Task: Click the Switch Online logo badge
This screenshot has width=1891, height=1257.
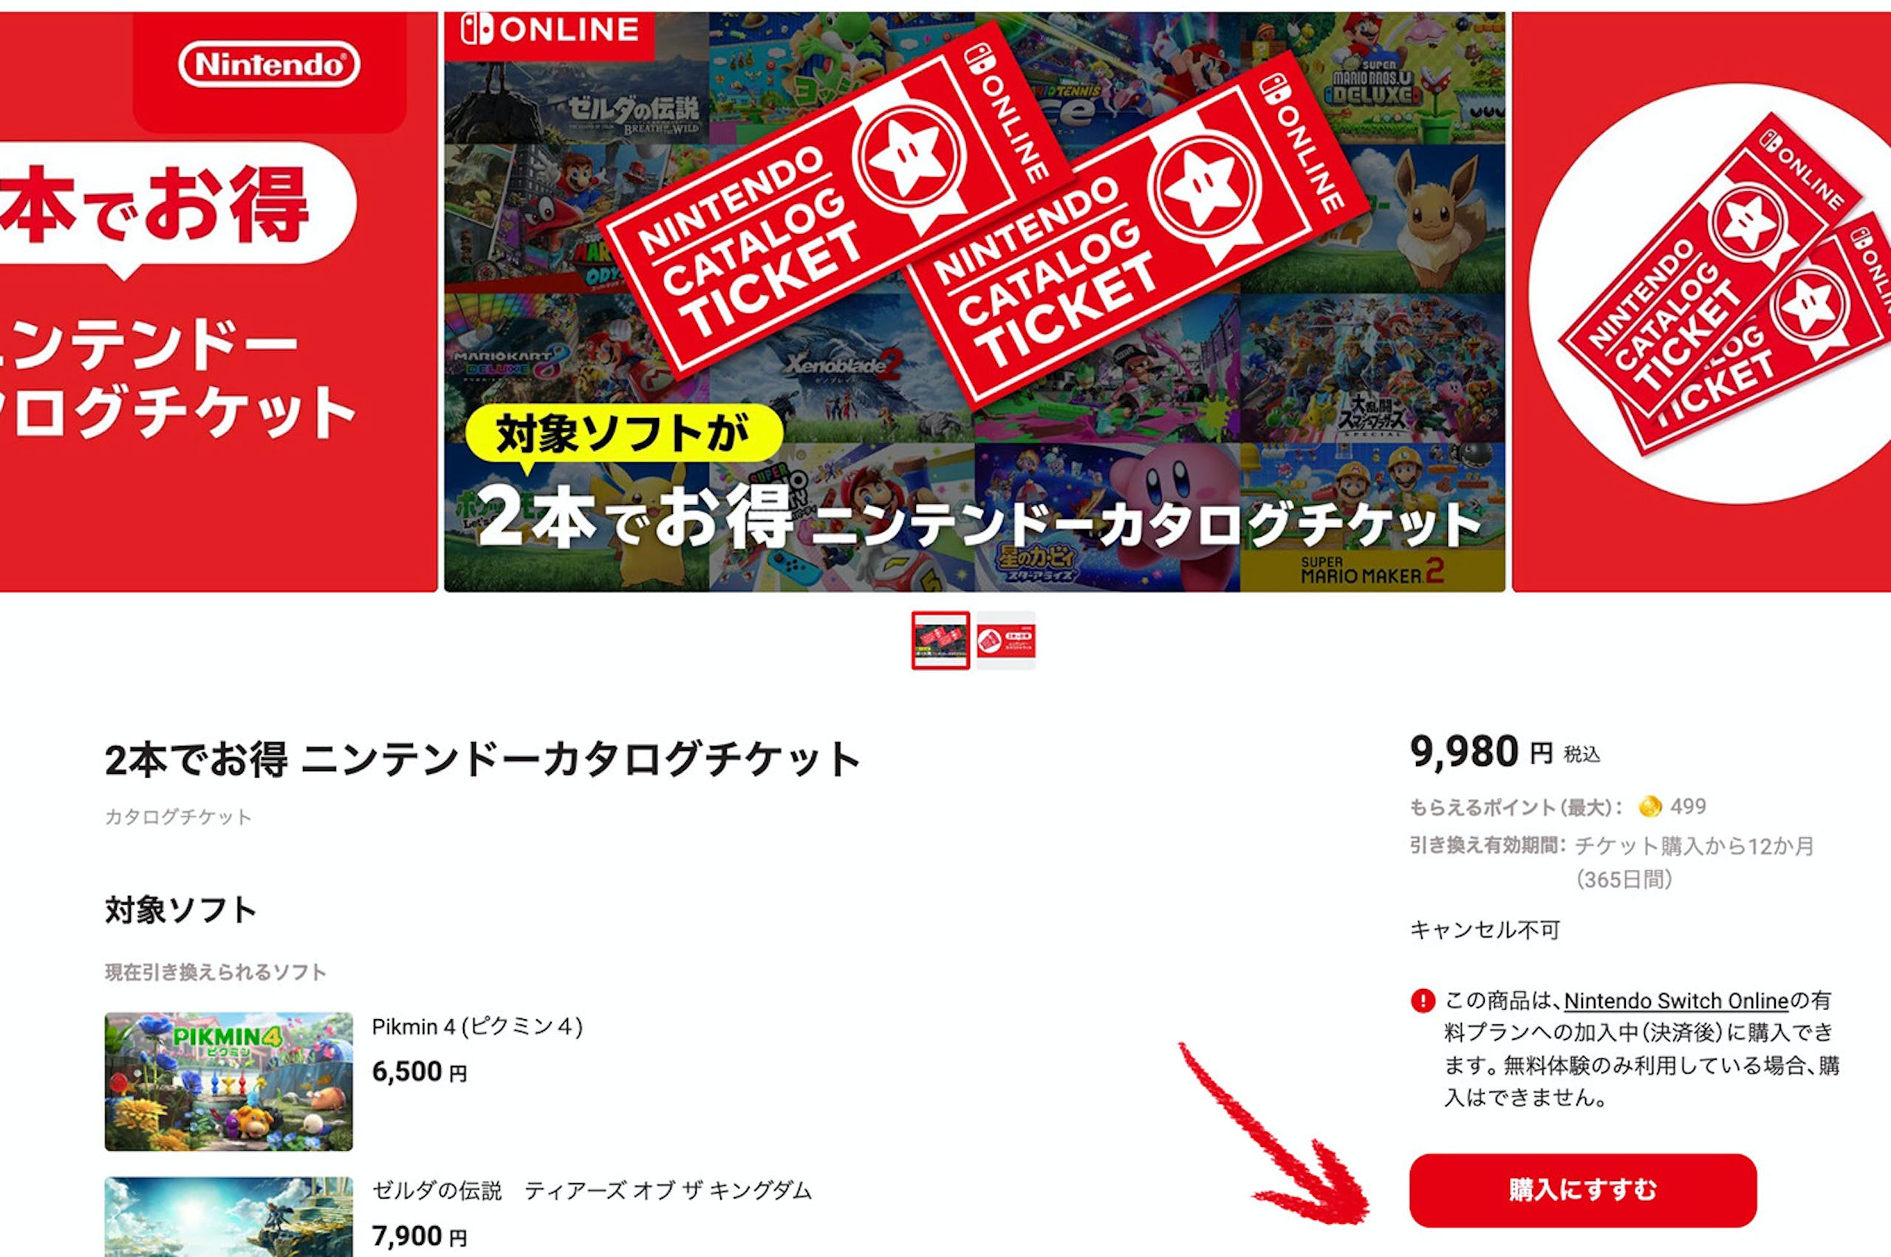Action: pos(549,30)
